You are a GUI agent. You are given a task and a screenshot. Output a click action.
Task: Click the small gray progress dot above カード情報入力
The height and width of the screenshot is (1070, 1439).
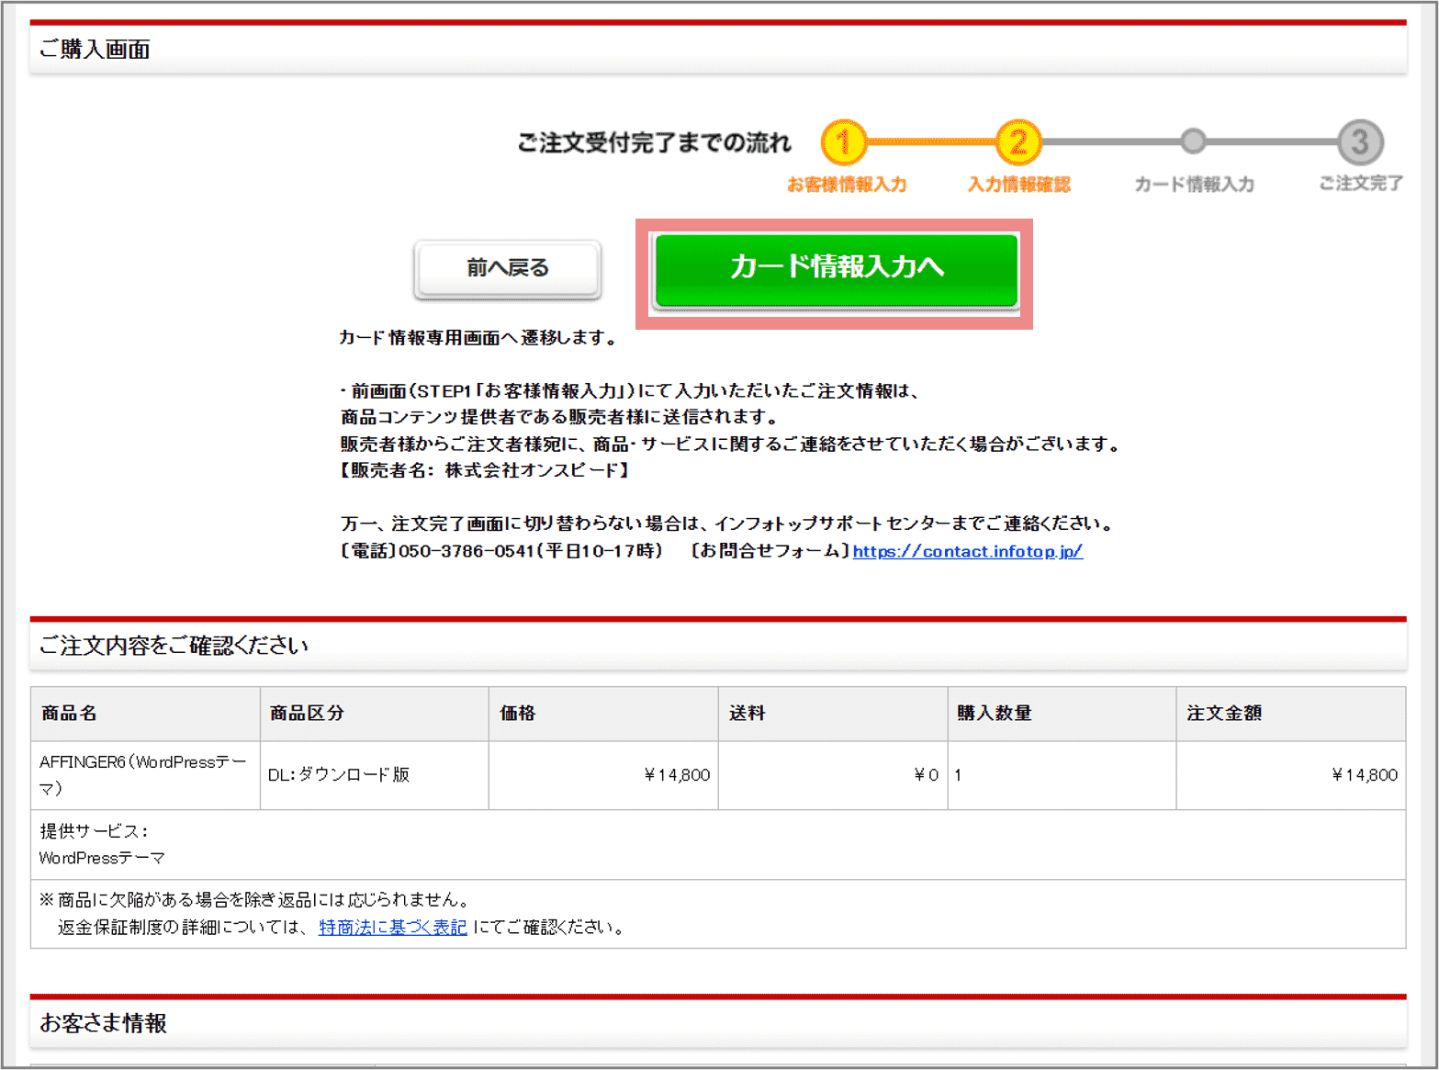point(1193,141)
